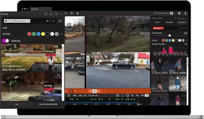Expand object filter dropdown in search results
Screen dimensions: 204x119
185,28
